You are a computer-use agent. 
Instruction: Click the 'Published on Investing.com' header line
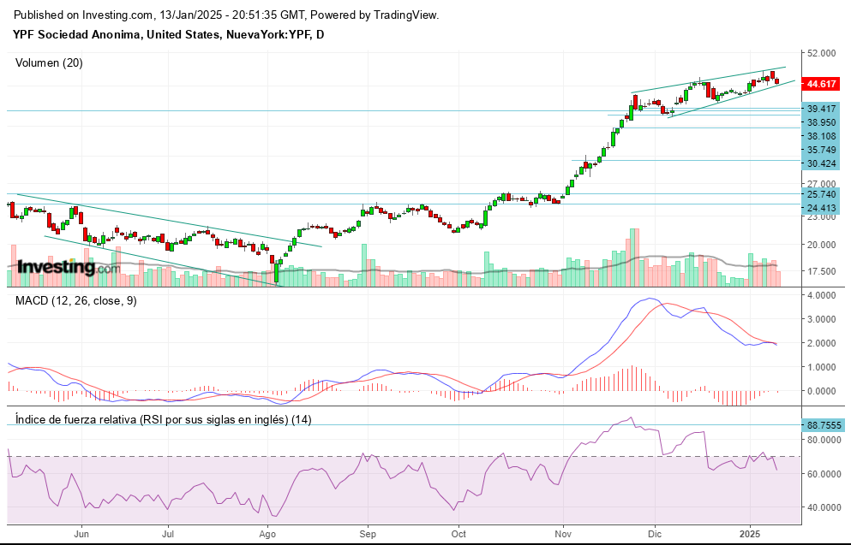pos(225,15)
